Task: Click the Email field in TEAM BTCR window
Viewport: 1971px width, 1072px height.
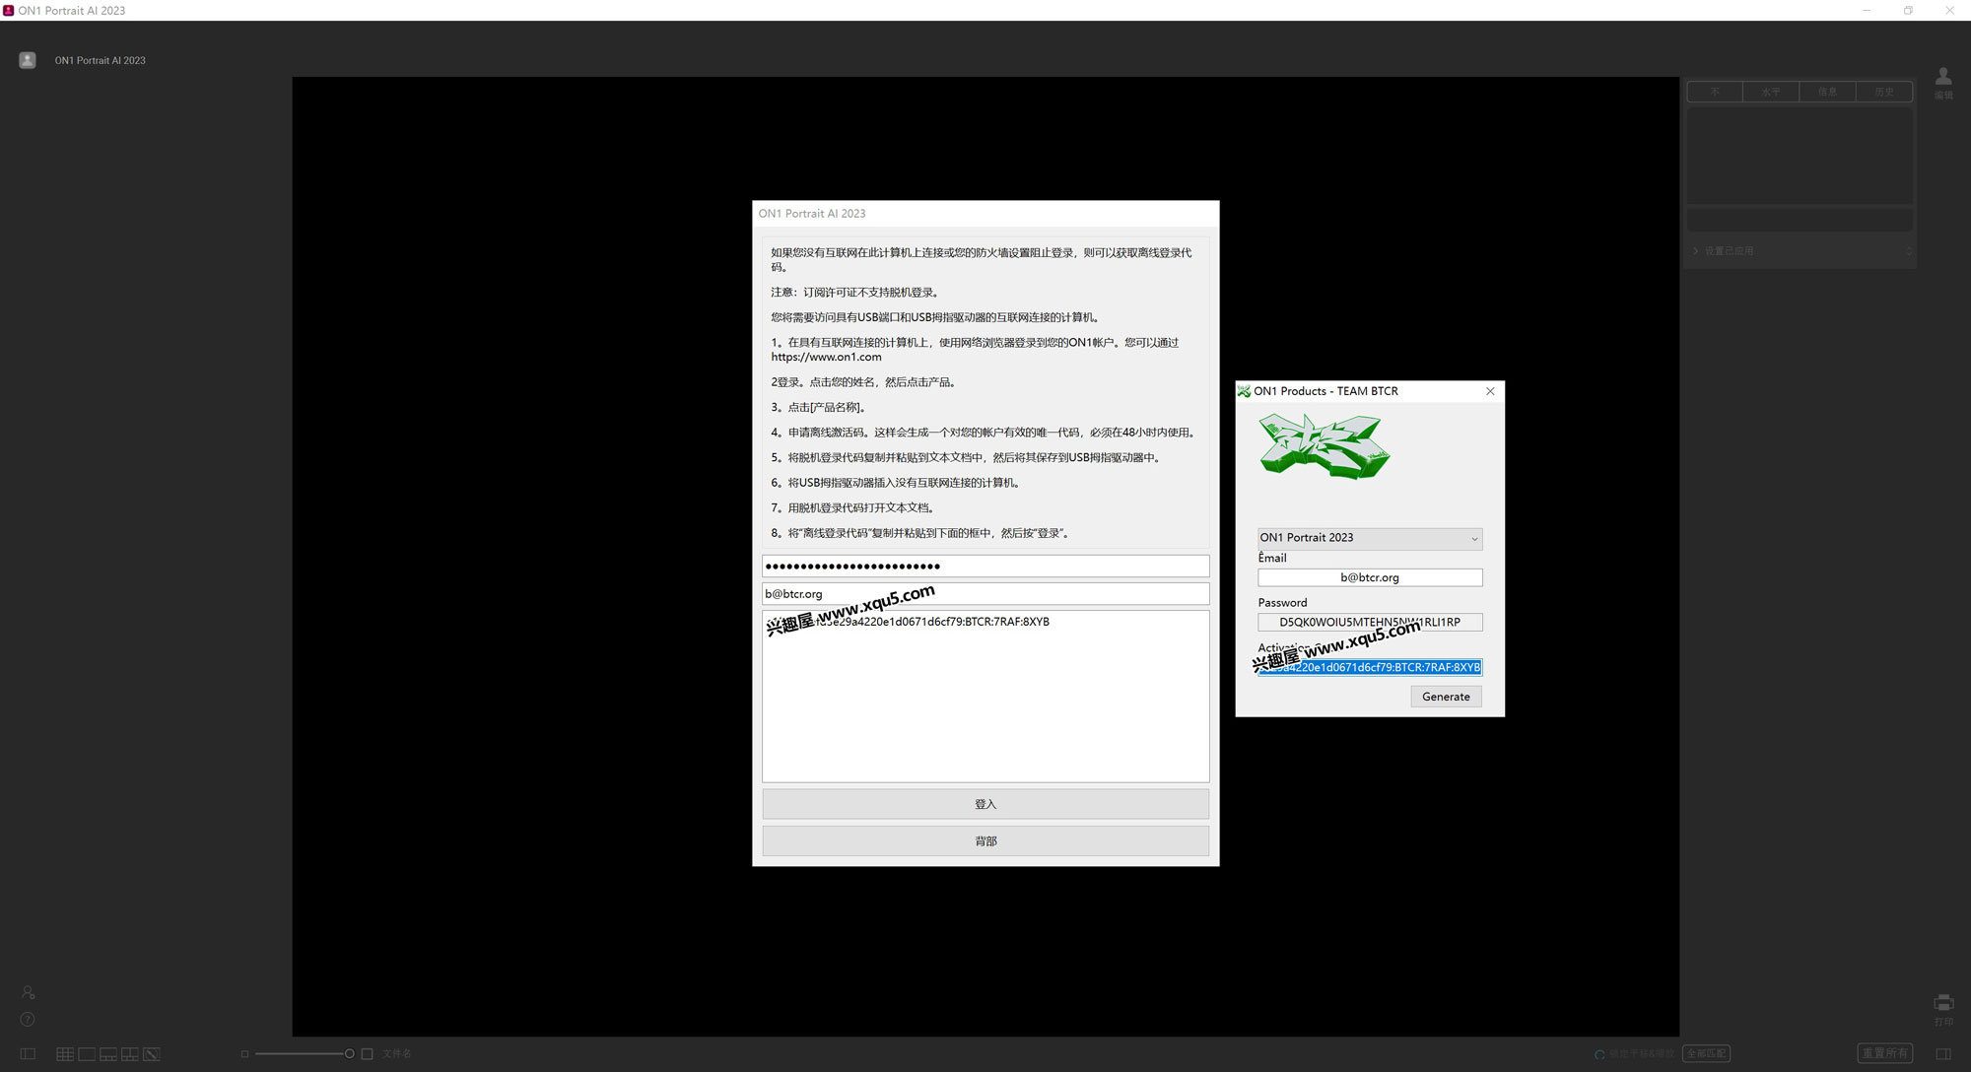Action: [1370, 578]
